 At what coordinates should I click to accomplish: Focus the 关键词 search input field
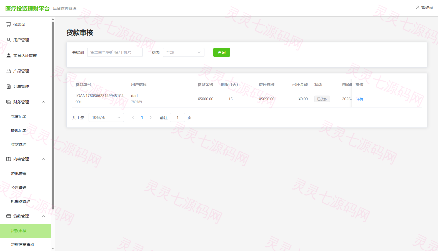pyautogui.click(x=115, y=52)
